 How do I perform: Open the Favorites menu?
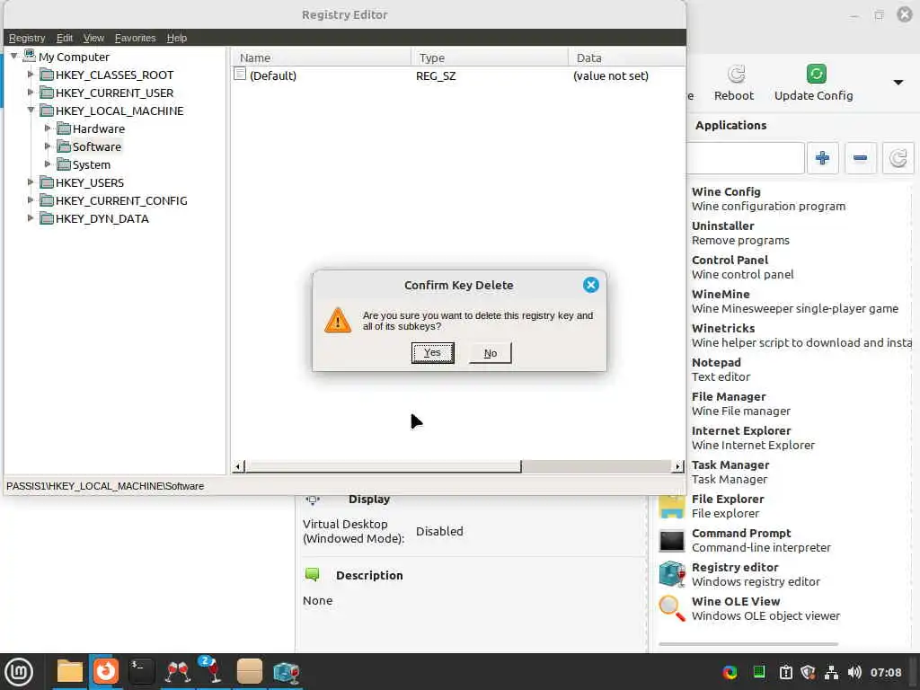(x=135, y=38)
